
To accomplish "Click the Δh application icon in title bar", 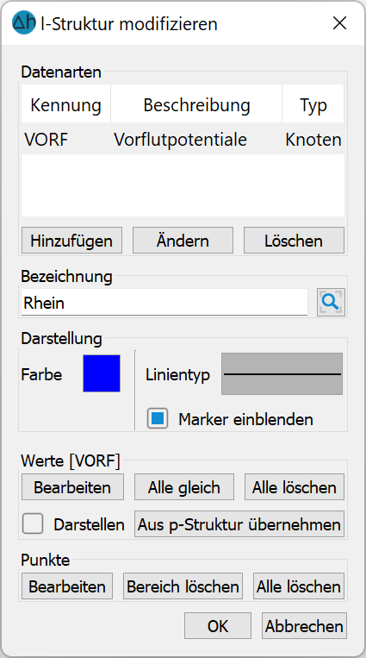I will tap(24, 22).
